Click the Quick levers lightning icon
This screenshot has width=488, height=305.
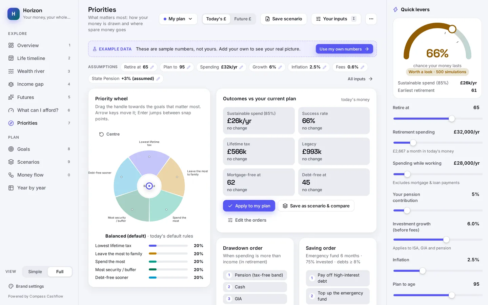pyautogui.click(x=395, y=9)
